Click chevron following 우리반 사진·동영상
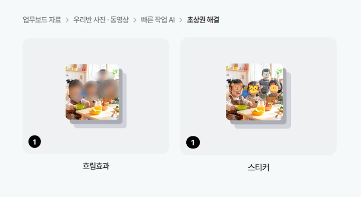Screen dimensions: 361x197 pos(135,20)
